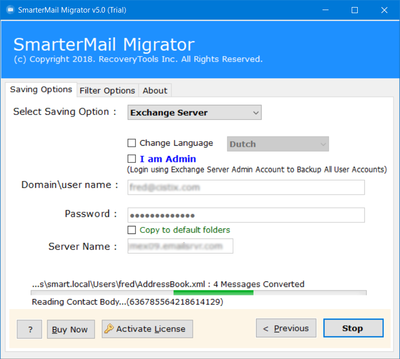
Task: Switch to the Saving Options tab
Action: point(41,89)
